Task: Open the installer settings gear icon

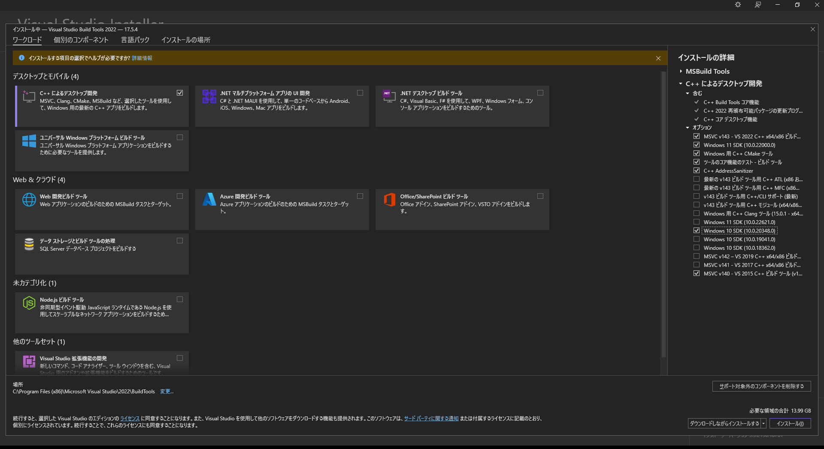Action: point(737,5)
